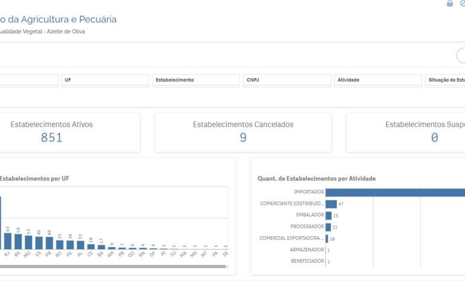Expand the Atividade filter pane

tap(377, 80)
